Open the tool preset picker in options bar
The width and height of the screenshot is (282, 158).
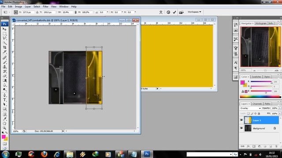7,12
